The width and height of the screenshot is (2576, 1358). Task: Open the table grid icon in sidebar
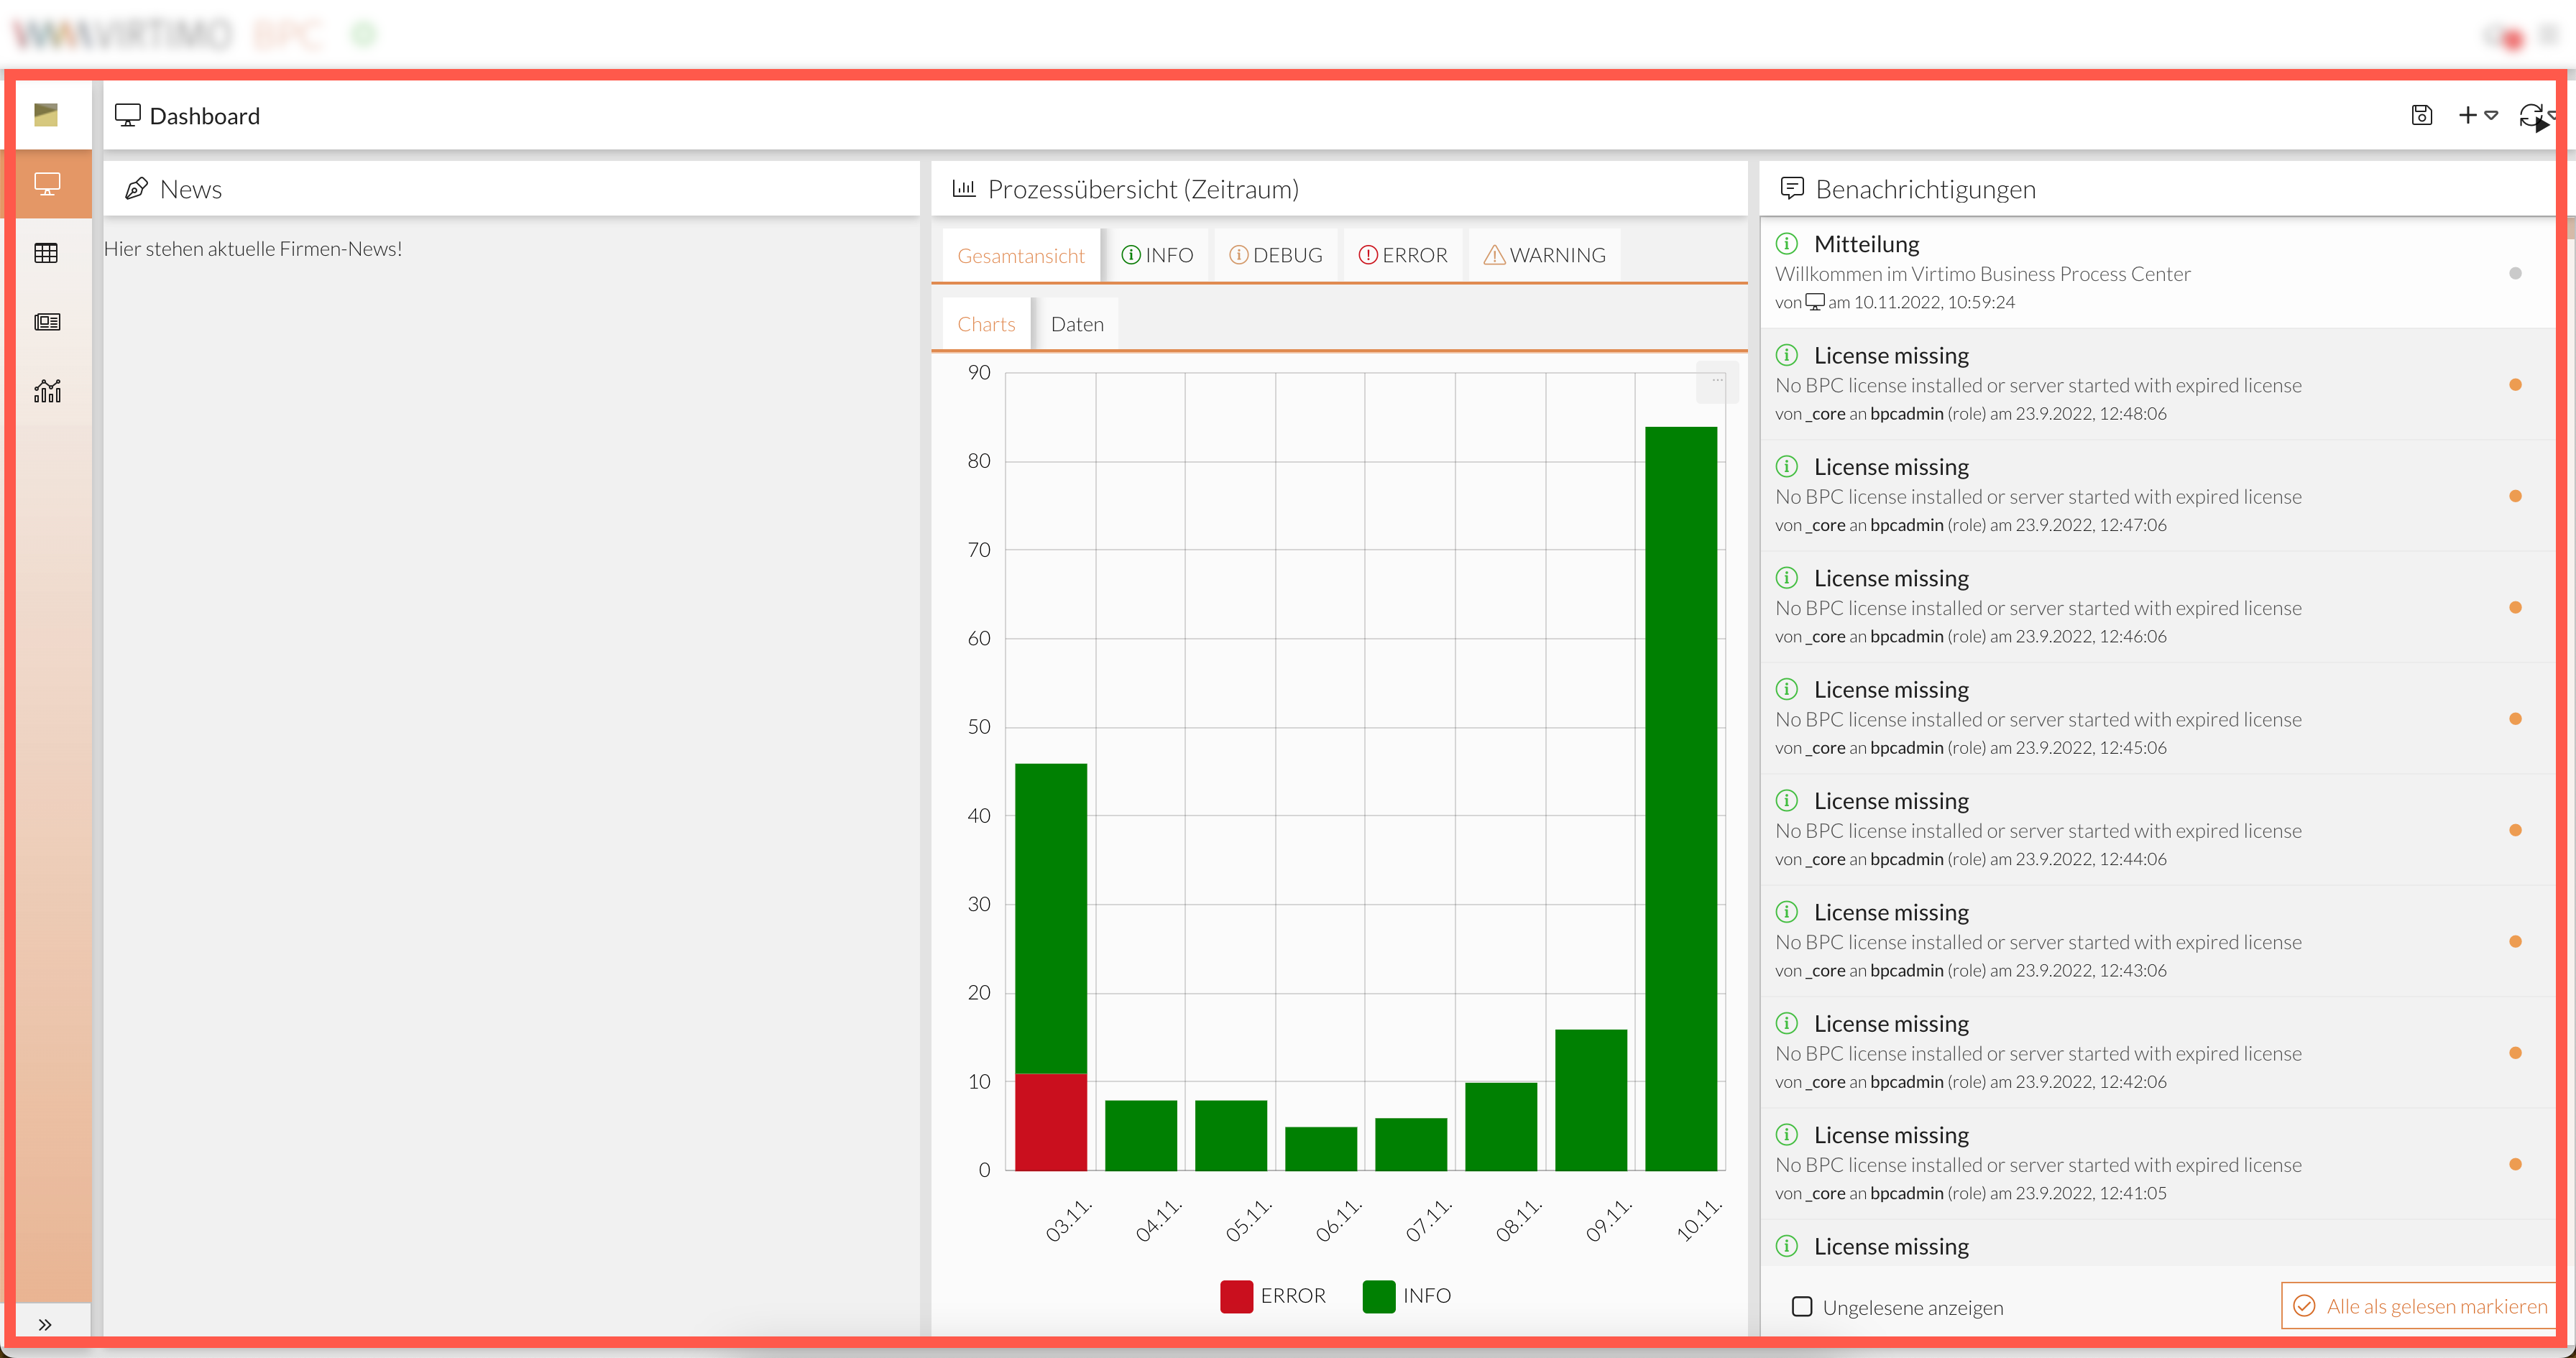coord(47,253)
